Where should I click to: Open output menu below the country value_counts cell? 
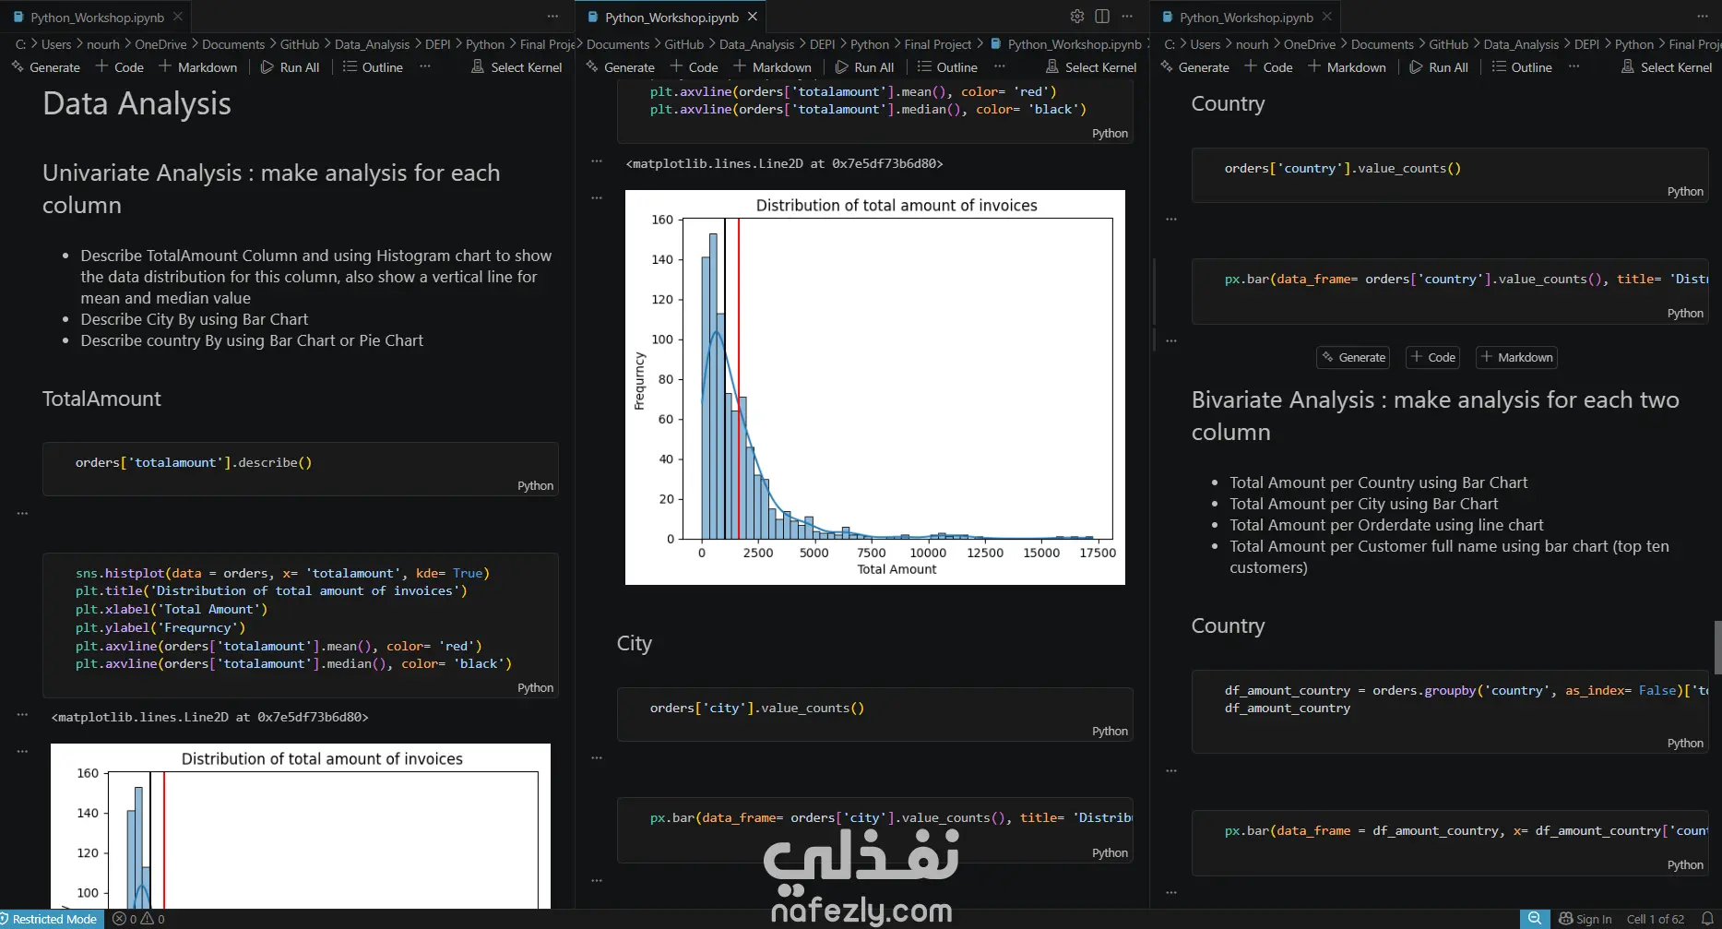pos(1171,219)
